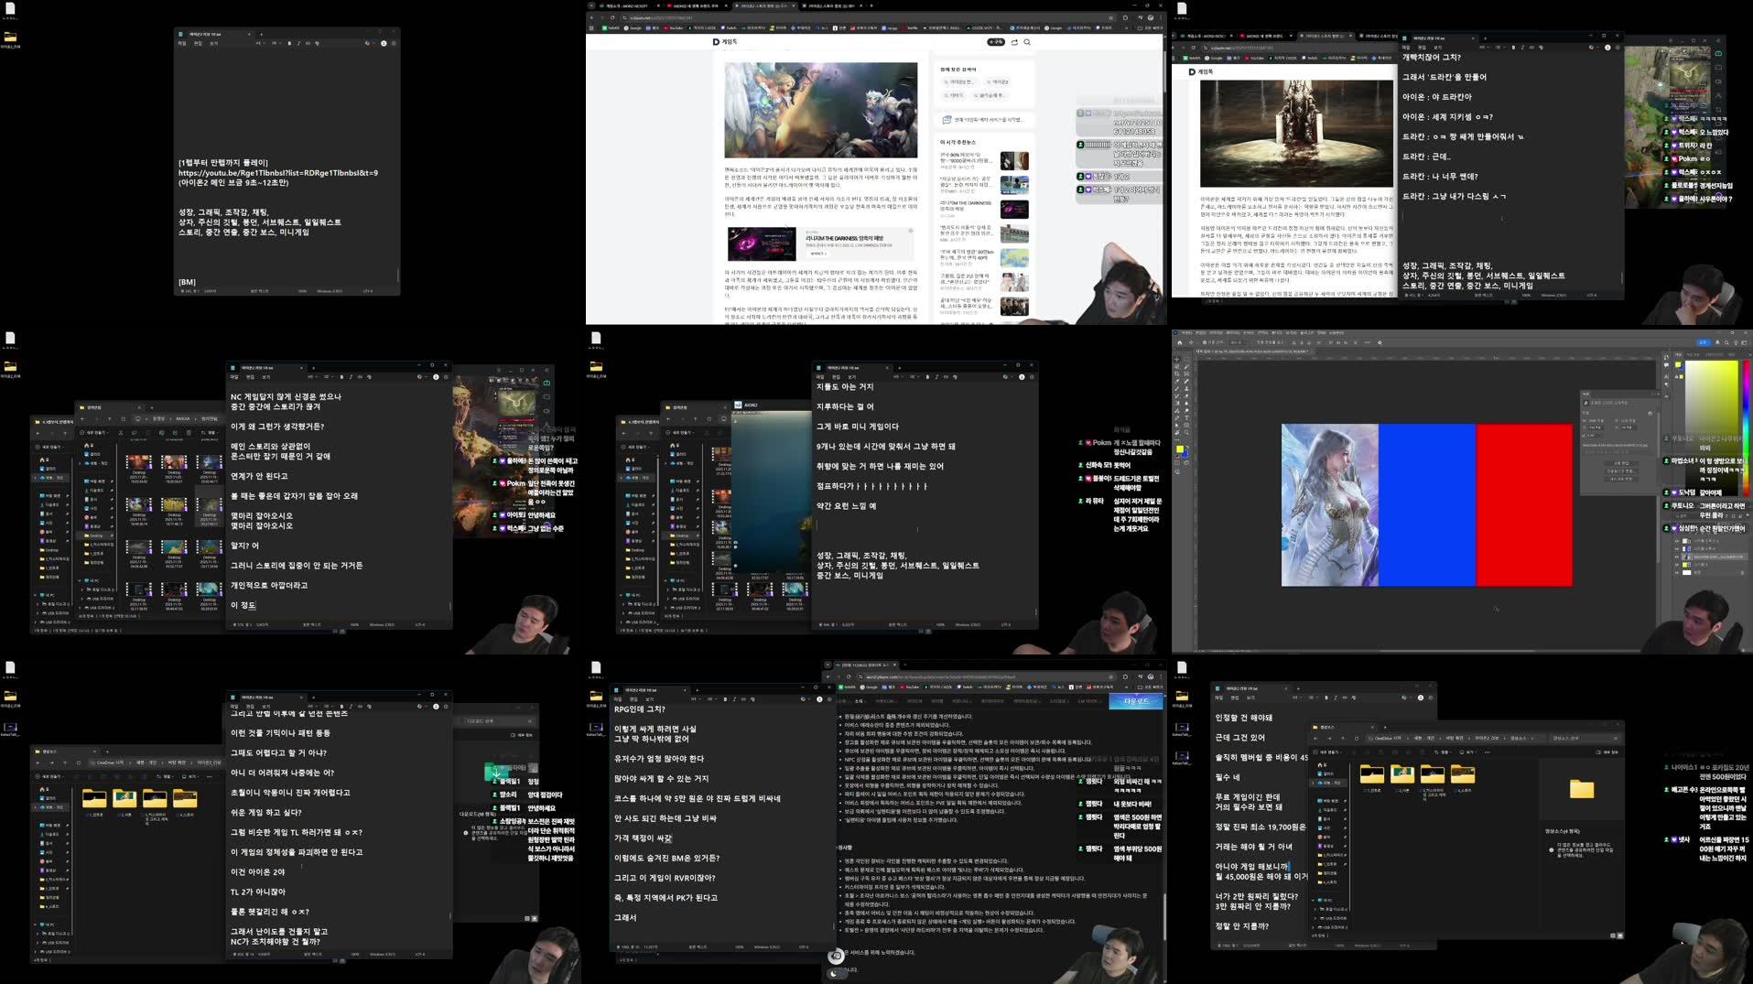The height and width of the screenshot is (984, 1753).
Task: Open Notepad settings via the gear icon
Action: pyautogui.click(x=394, y=43)
